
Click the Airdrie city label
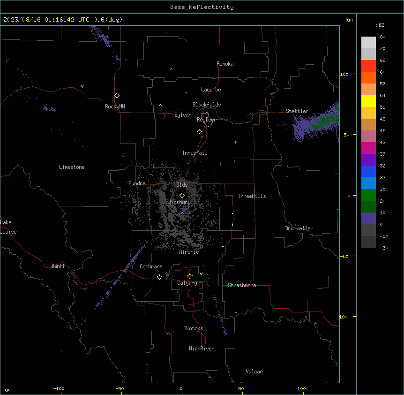[x=189, y=252]
